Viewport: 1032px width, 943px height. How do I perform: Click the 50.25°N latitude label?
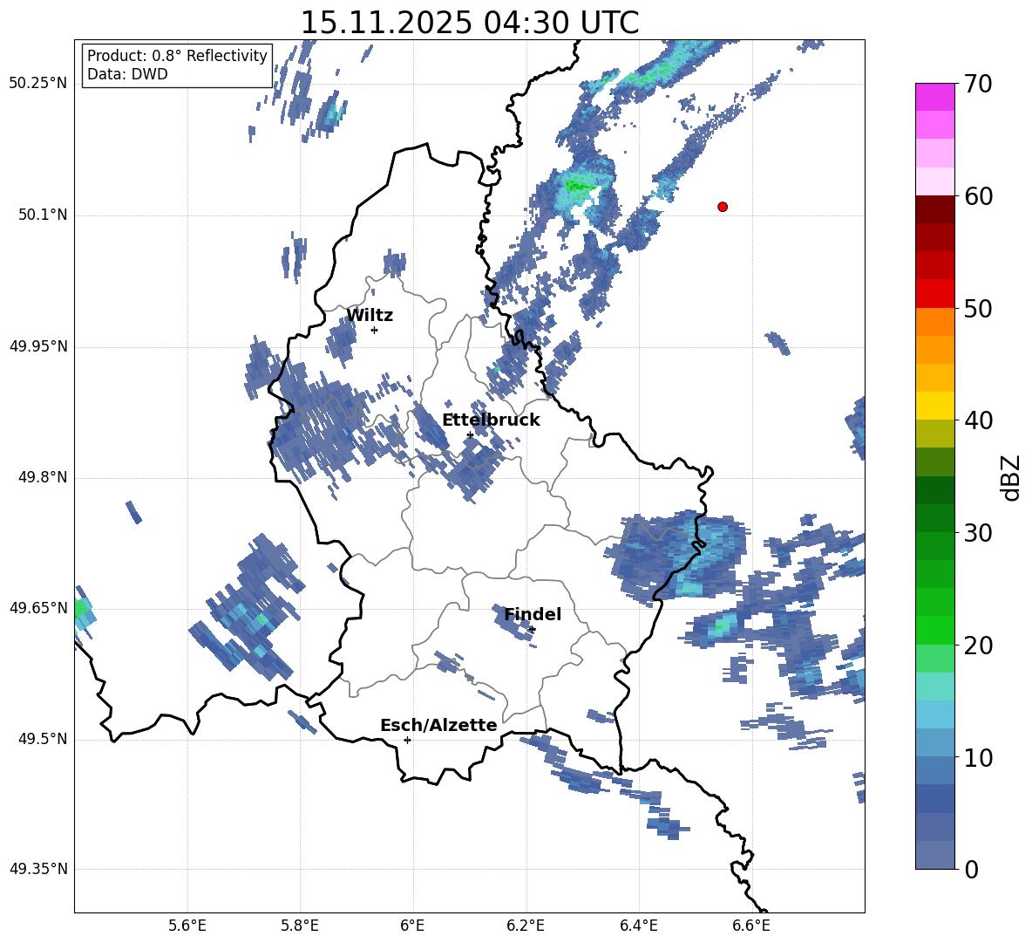click(38, 84)
